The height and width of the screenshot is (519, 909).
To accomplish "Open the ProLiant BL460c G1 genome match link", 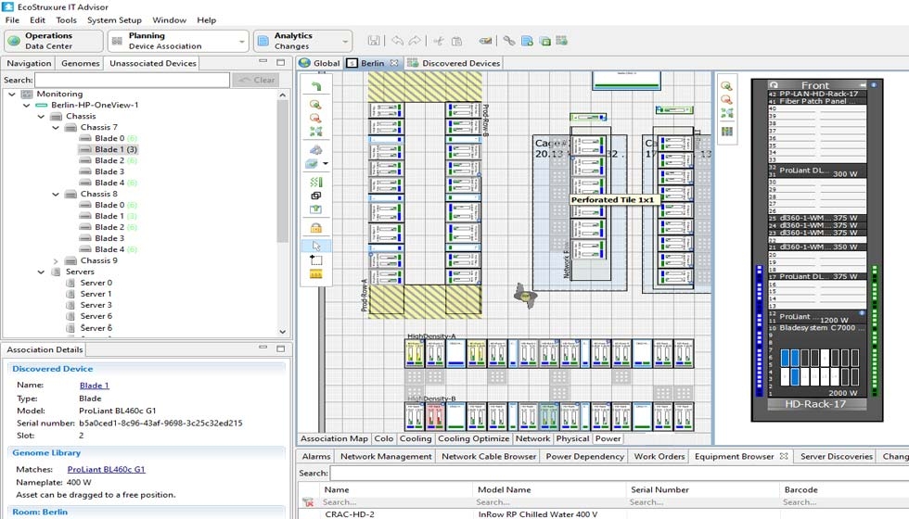I will point(106,469).
